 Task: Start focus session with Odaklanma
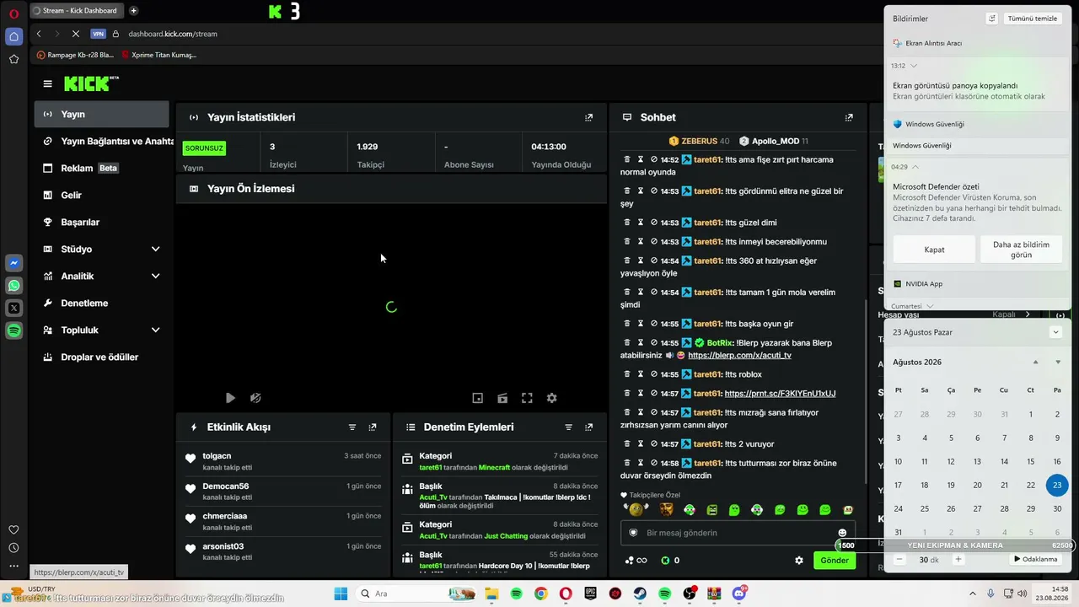click(x=1035, y=559)
